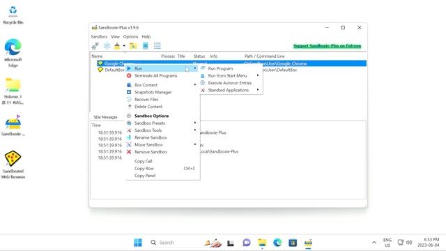Click the snowflake toolbar icon

107,46
